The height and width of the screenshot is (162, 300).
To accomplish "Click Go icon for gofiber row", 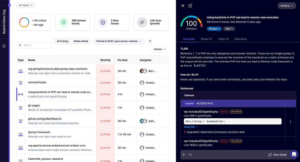I will [x=21, y=121].
